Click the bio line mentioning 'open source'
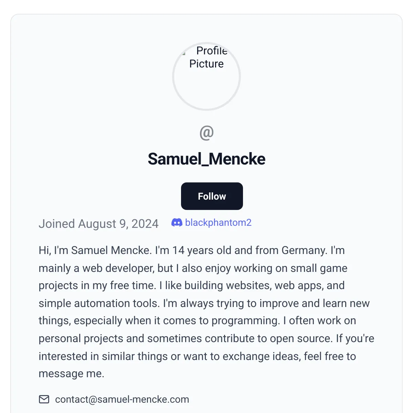Screen dimensions: 413x413 click(206, 338)
